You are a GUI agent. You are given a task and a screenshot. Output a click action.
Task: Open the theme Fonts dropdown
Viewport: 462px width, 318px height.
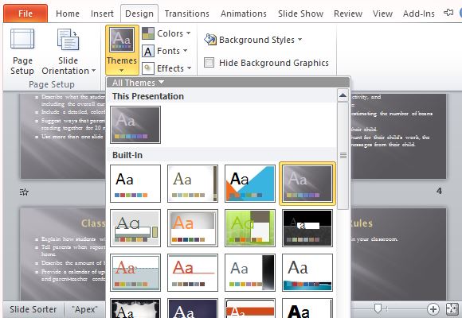(165, 51)
